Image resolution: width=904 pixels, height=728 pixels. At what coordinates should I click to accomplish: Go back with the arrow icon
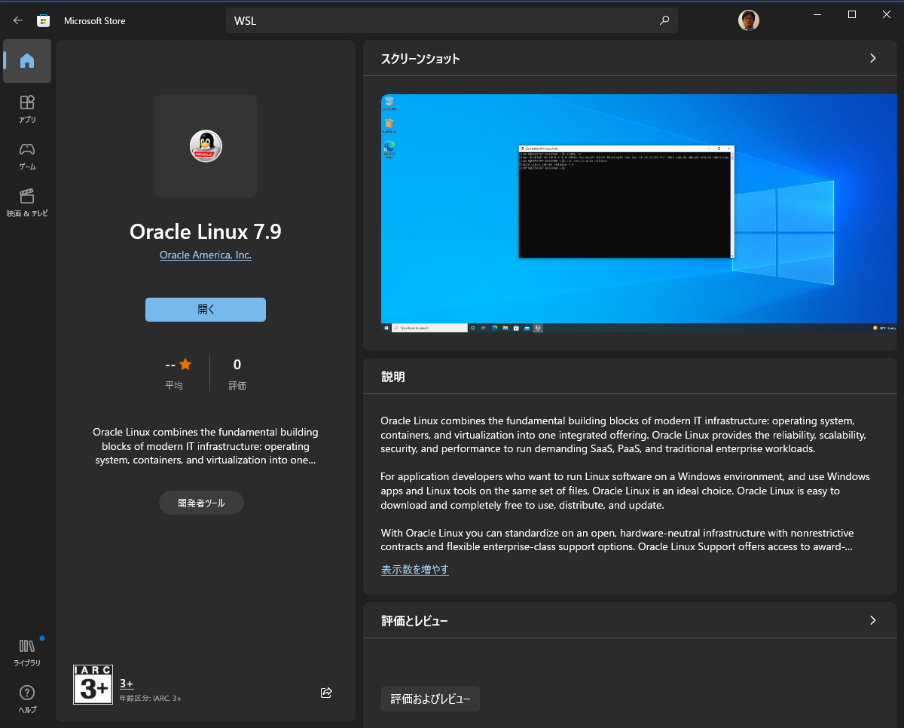click(x=18, y=20)
